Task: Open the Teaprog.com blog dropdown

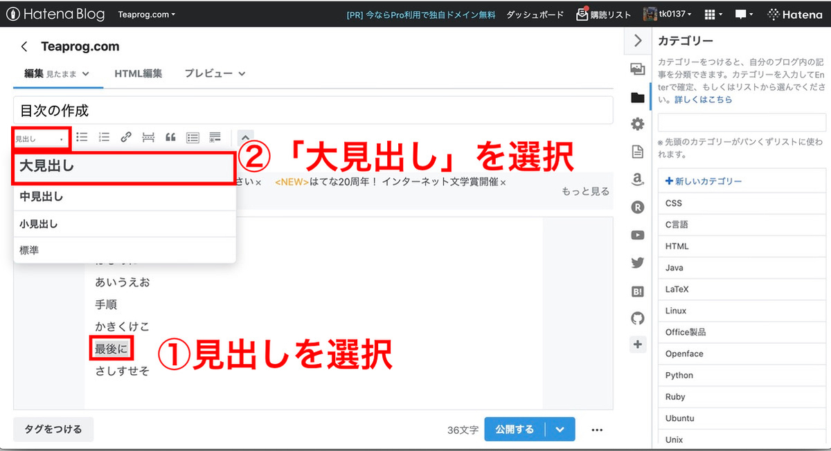Action: (146, 15)
